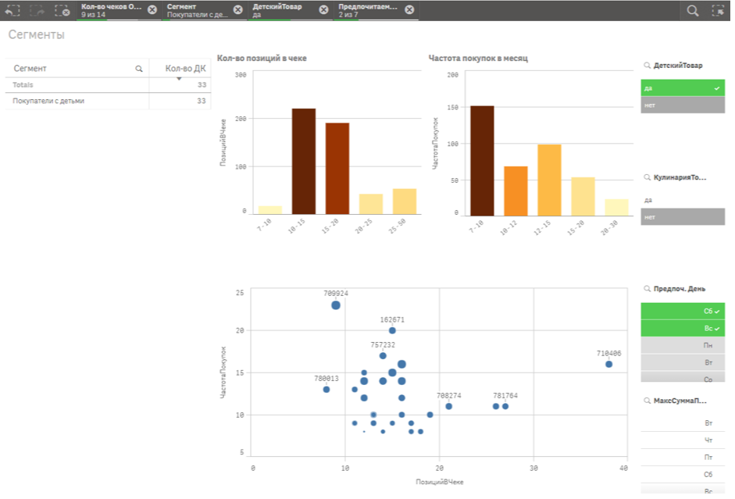This screenshot has height=499, width=735.
Task: Select 'Пн' in Предпоч. День list
Action: tap(682, 345)
